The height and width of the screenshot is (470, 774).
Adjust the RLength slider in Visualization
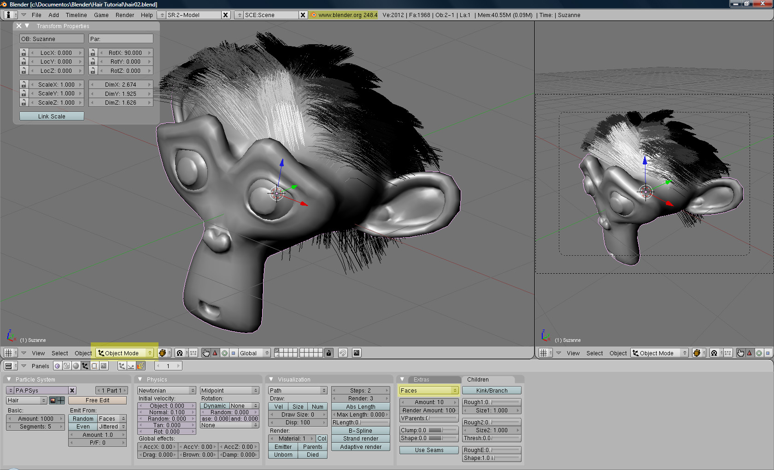tap(361, 422)
